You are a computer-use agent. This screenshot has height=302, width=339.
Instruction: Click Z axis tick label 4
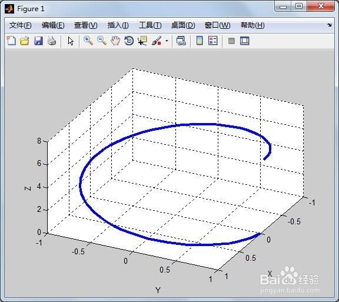coord(39,187)
